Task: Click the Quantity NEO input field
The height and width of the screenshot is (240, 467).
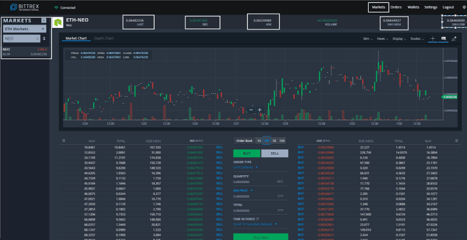Action: pos(261,181)
